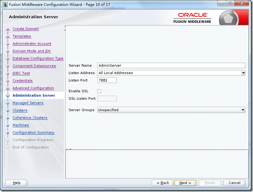This screenshot has width=253, height=192.
Task: Enable the SSL checkbox
Action: 99,91
